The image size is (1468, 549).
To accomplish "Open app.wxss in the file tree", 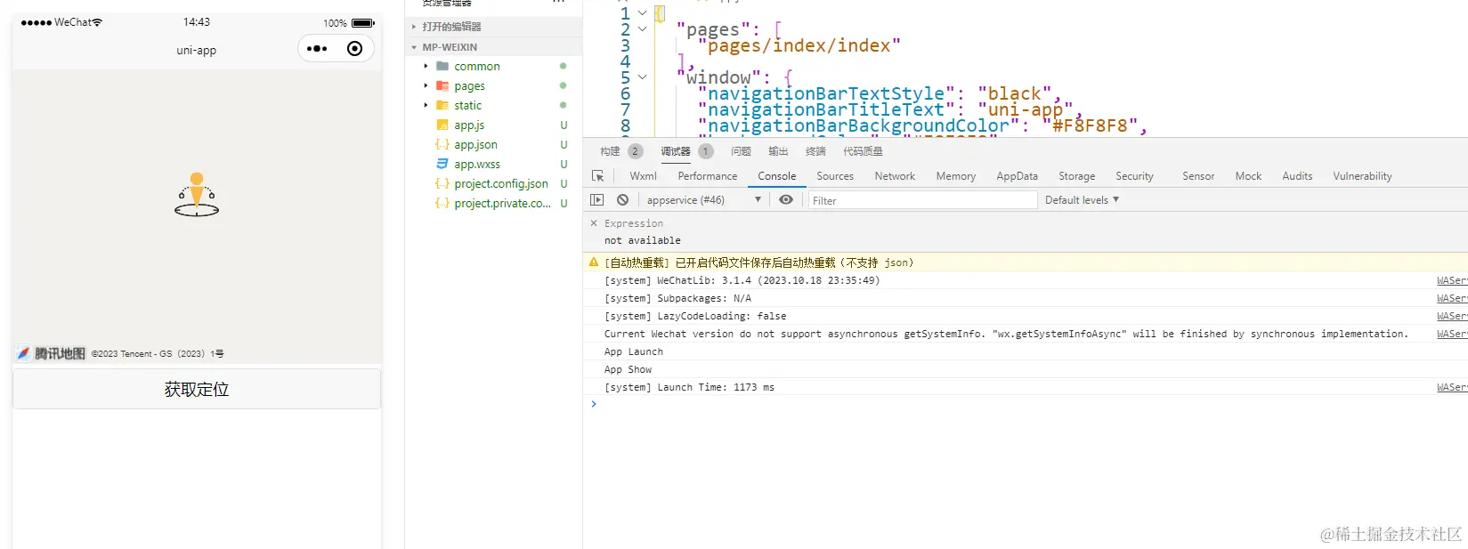I will [477, 164].
